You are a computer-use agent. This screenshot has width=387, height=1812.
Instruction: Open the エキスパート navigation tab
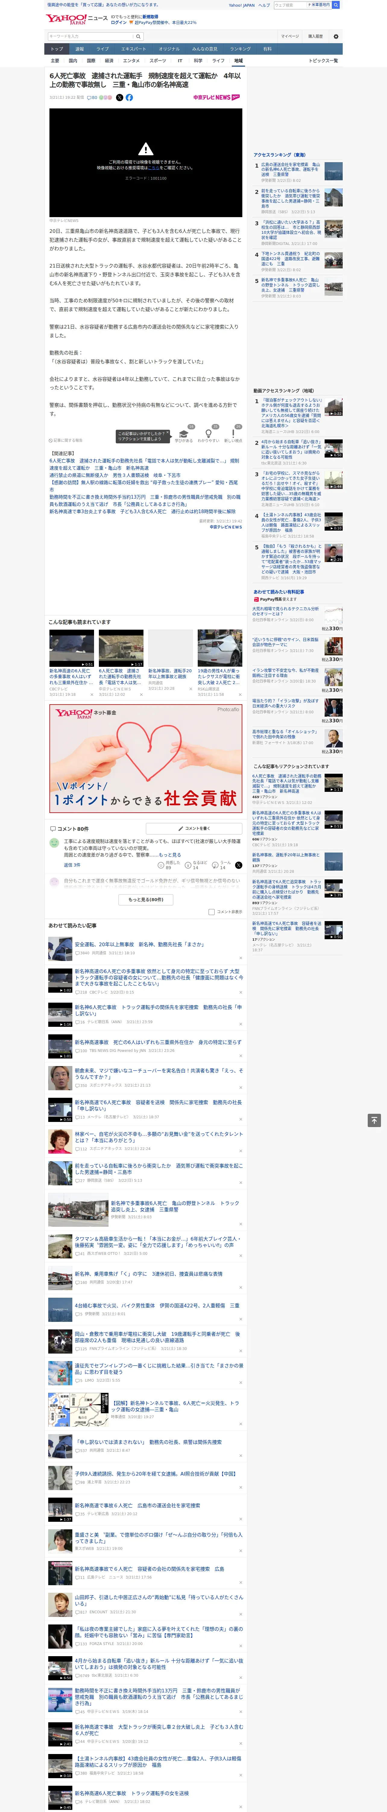point(134,49)
